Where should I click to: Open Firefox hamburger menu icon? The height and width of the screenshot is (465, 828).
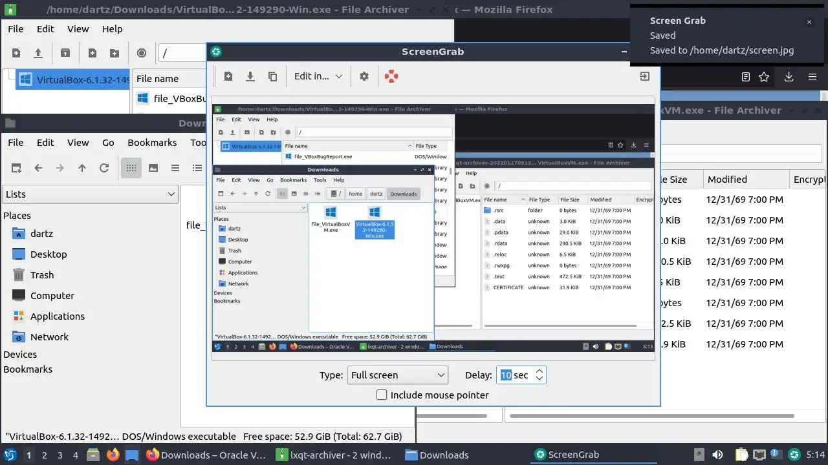812,77
